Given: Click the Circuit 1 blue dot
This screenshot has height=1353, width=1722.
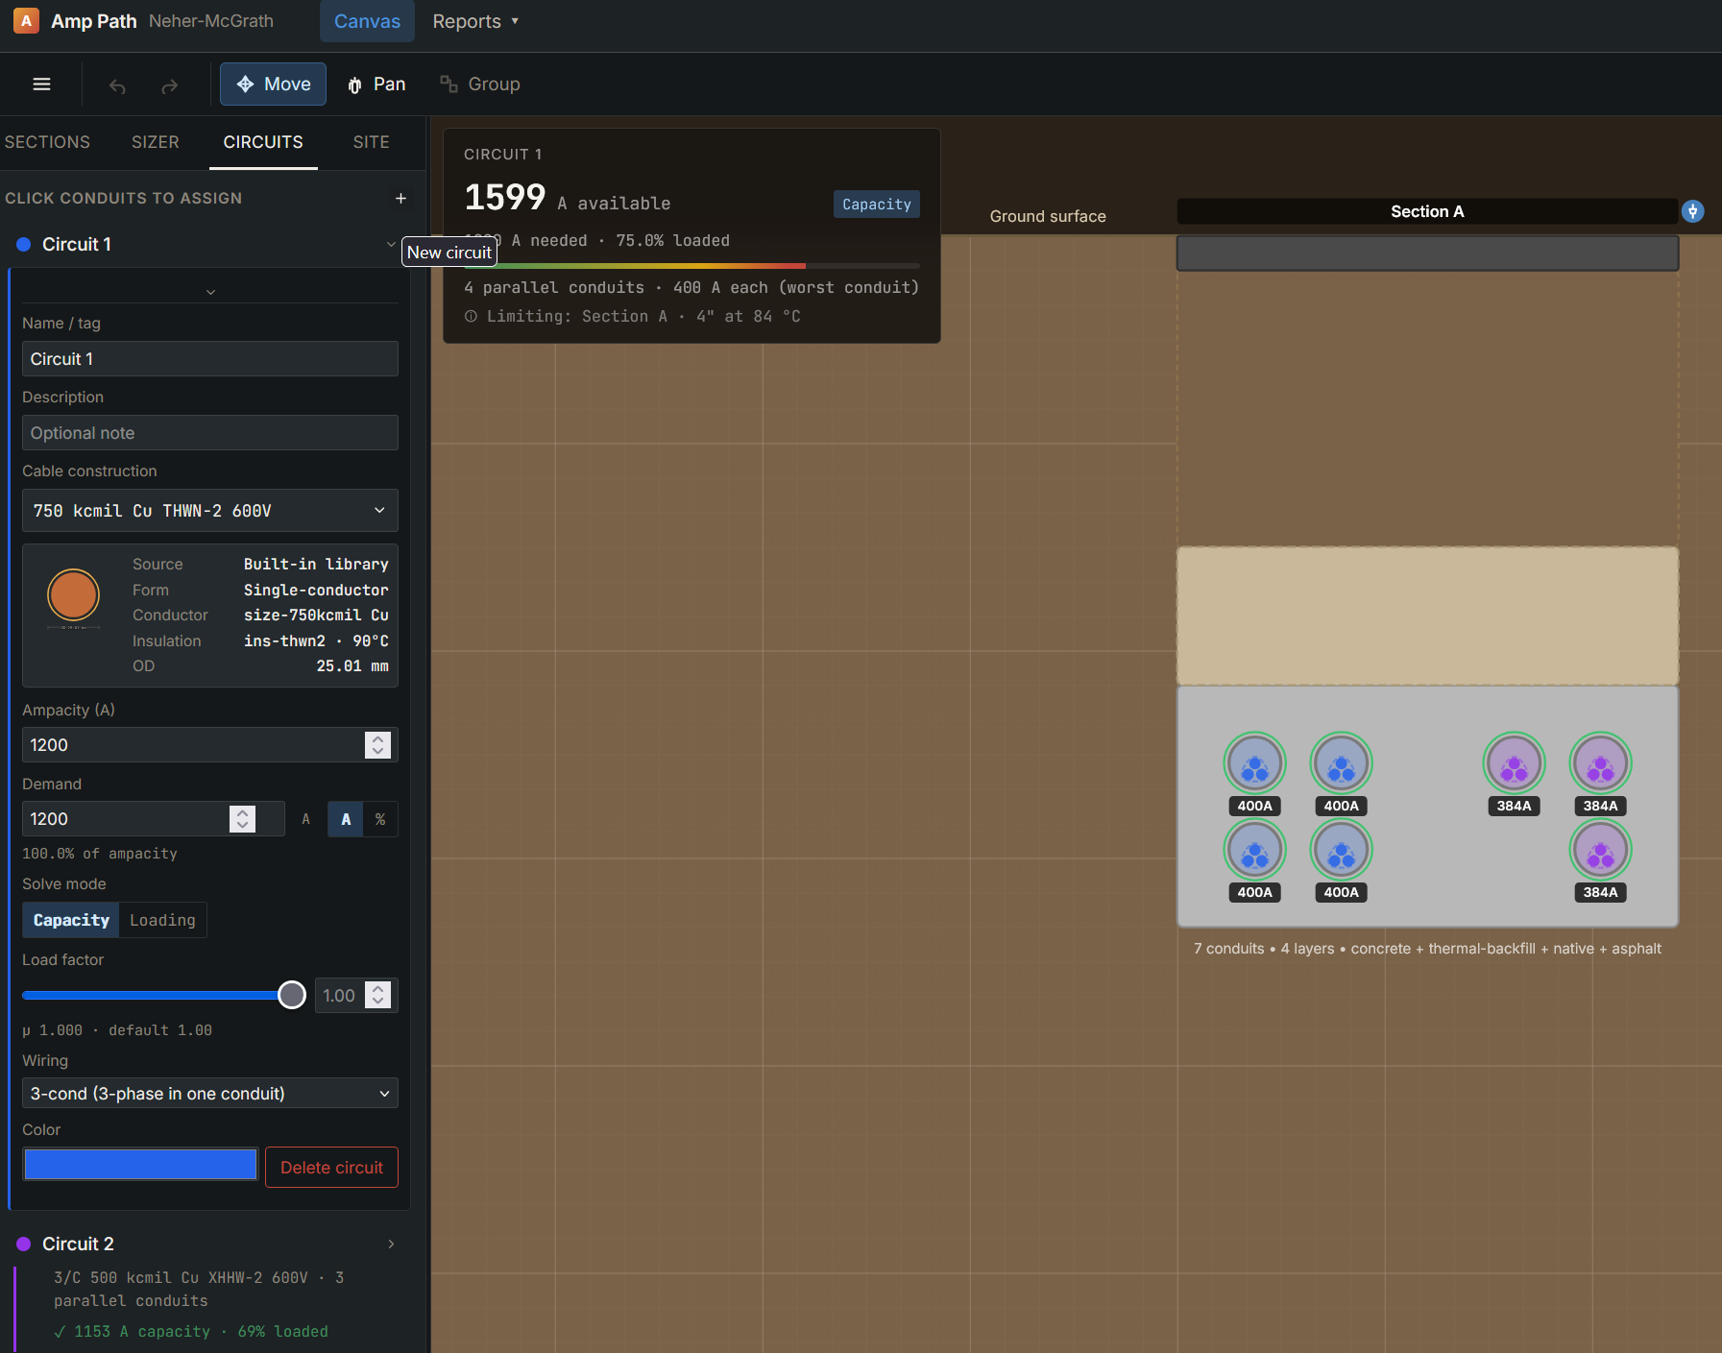Looking at the screenshot, I should 24,245.
